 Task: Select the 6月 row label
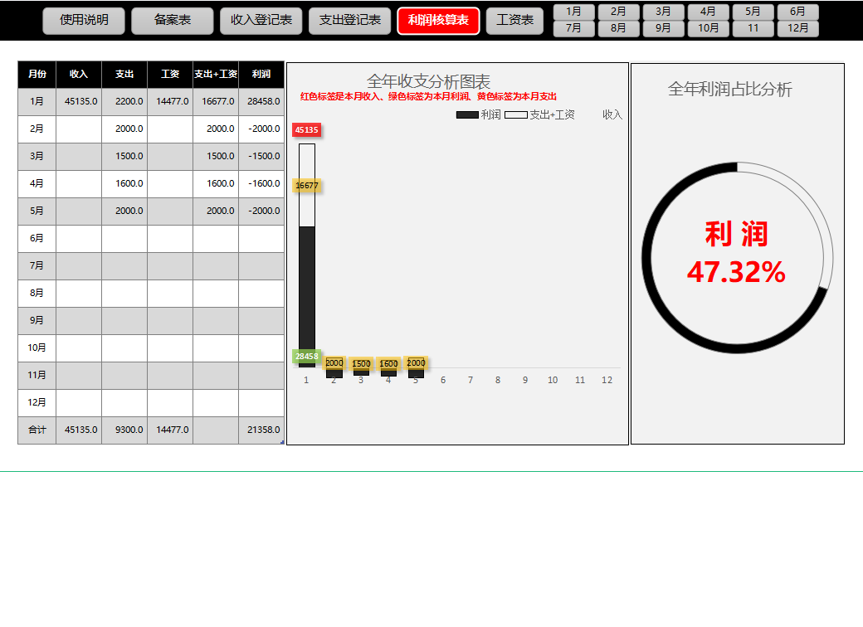37,239
